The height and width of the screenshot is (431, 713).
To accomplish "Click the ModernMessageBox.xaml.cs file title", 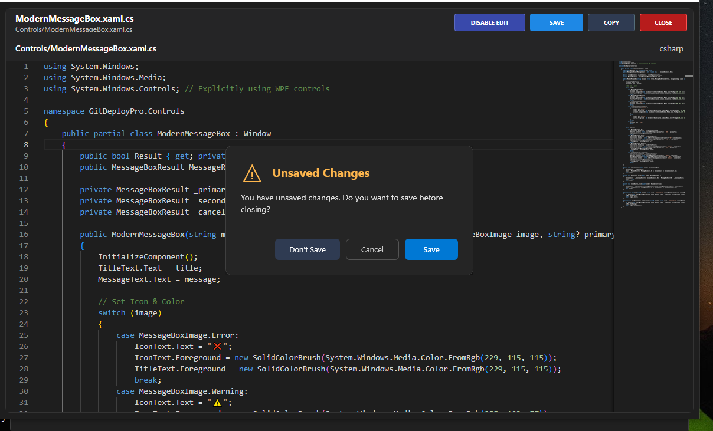I will tap(74, 19).
